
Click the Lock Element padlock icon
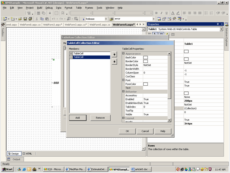pos(50,13)
